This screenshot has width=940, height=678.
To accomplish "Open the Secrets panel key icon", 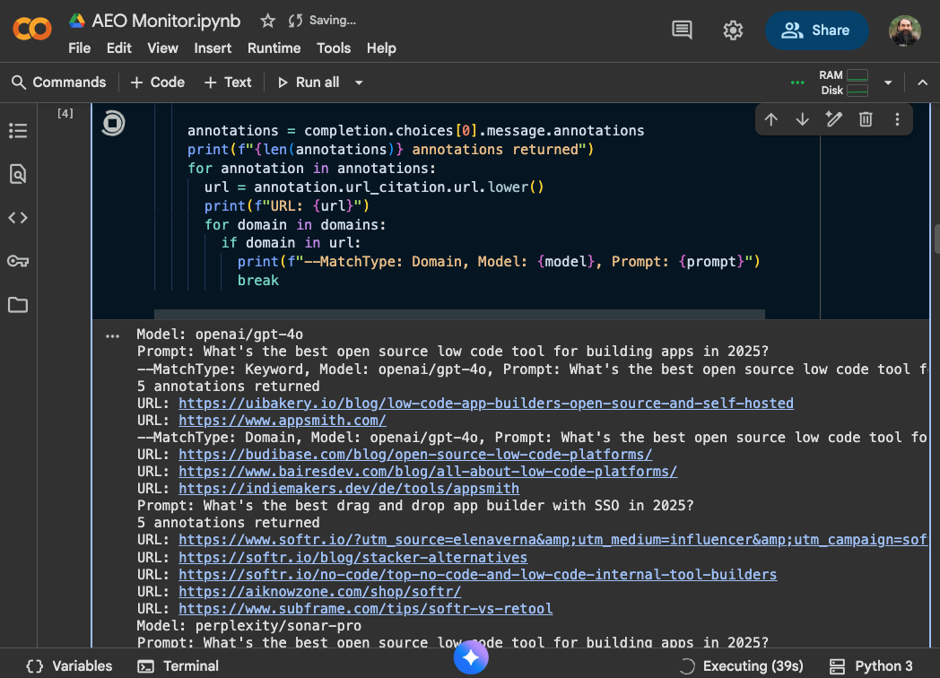I will 18,261.
